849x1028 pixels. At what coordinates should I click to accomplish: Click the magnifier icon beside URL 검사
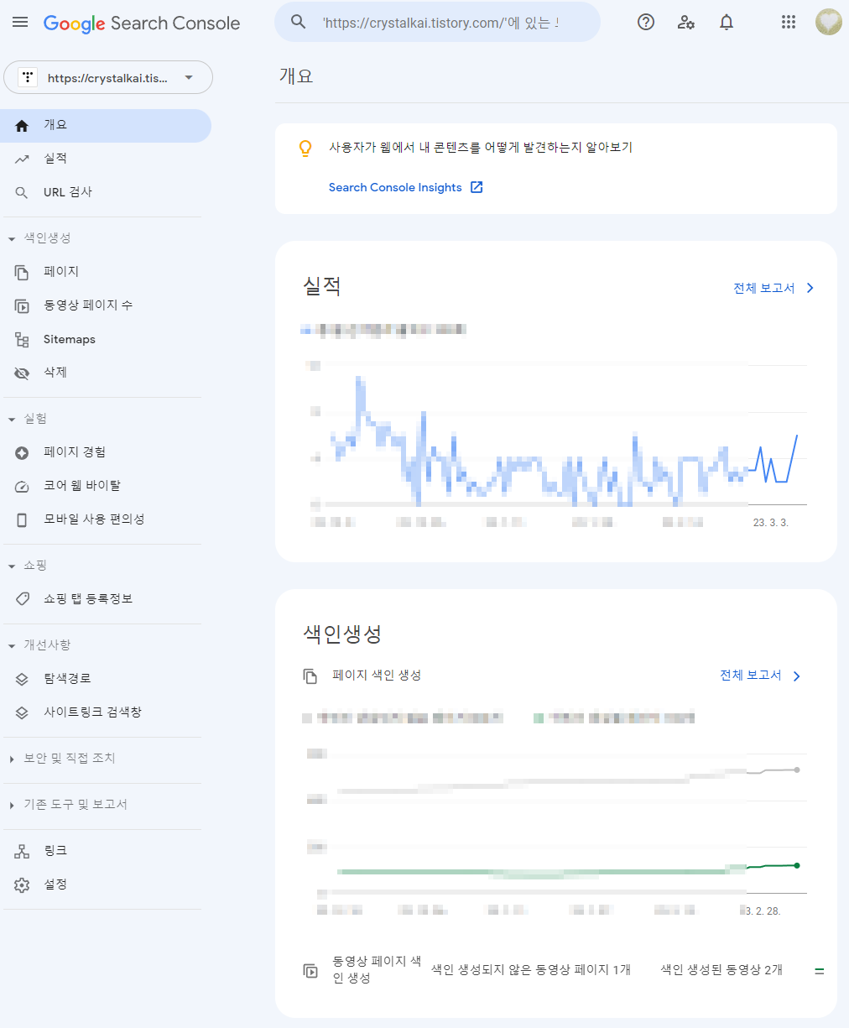click(x=22, y=193)
